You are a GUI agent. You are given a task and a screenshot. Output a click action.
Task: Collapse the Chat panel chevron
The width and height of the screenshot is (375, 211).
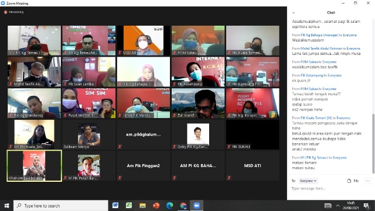(294, 13)
